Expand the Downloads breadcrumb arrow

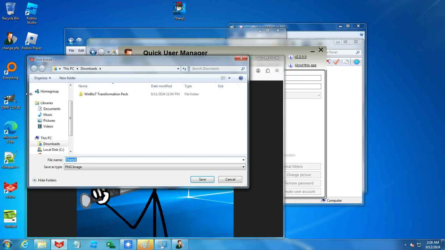[x=100, y=69]
